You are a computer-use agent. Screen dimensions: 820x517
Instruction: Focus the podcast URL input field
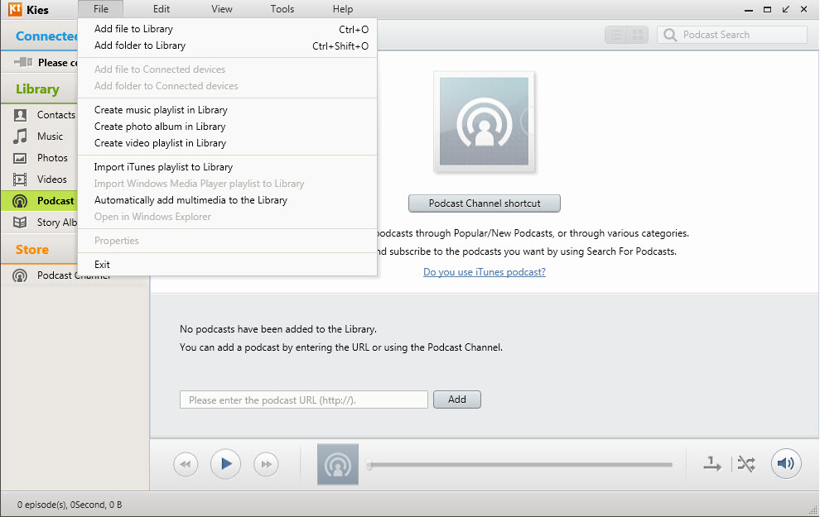coord(304,400)
